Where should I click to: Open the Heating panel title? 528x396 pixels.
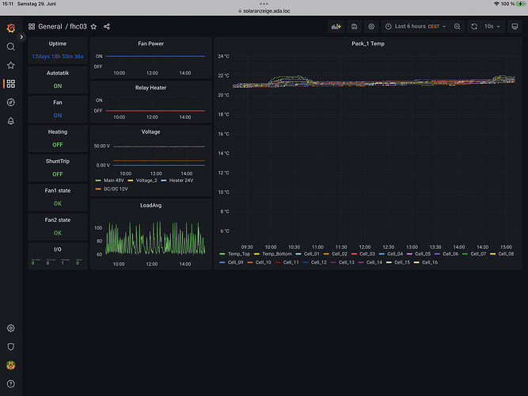click(x=58, y=131)
